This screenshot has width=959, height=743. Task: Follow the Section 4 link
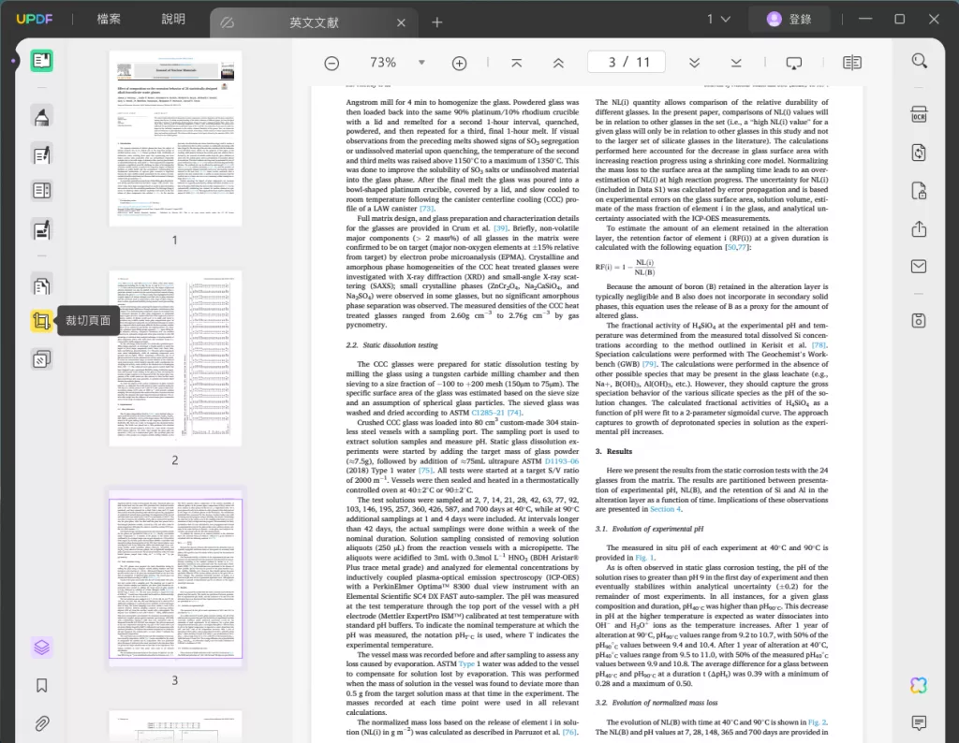coord(666,509)
